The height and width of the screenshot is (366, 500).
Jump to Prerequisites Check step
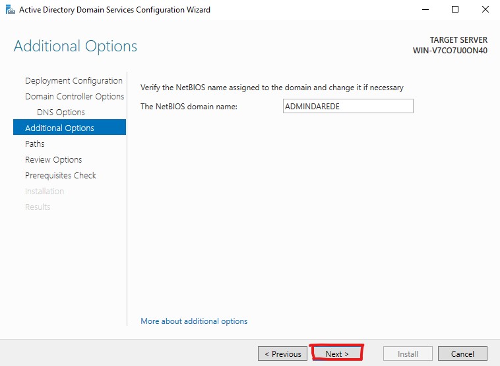(61, 175)
